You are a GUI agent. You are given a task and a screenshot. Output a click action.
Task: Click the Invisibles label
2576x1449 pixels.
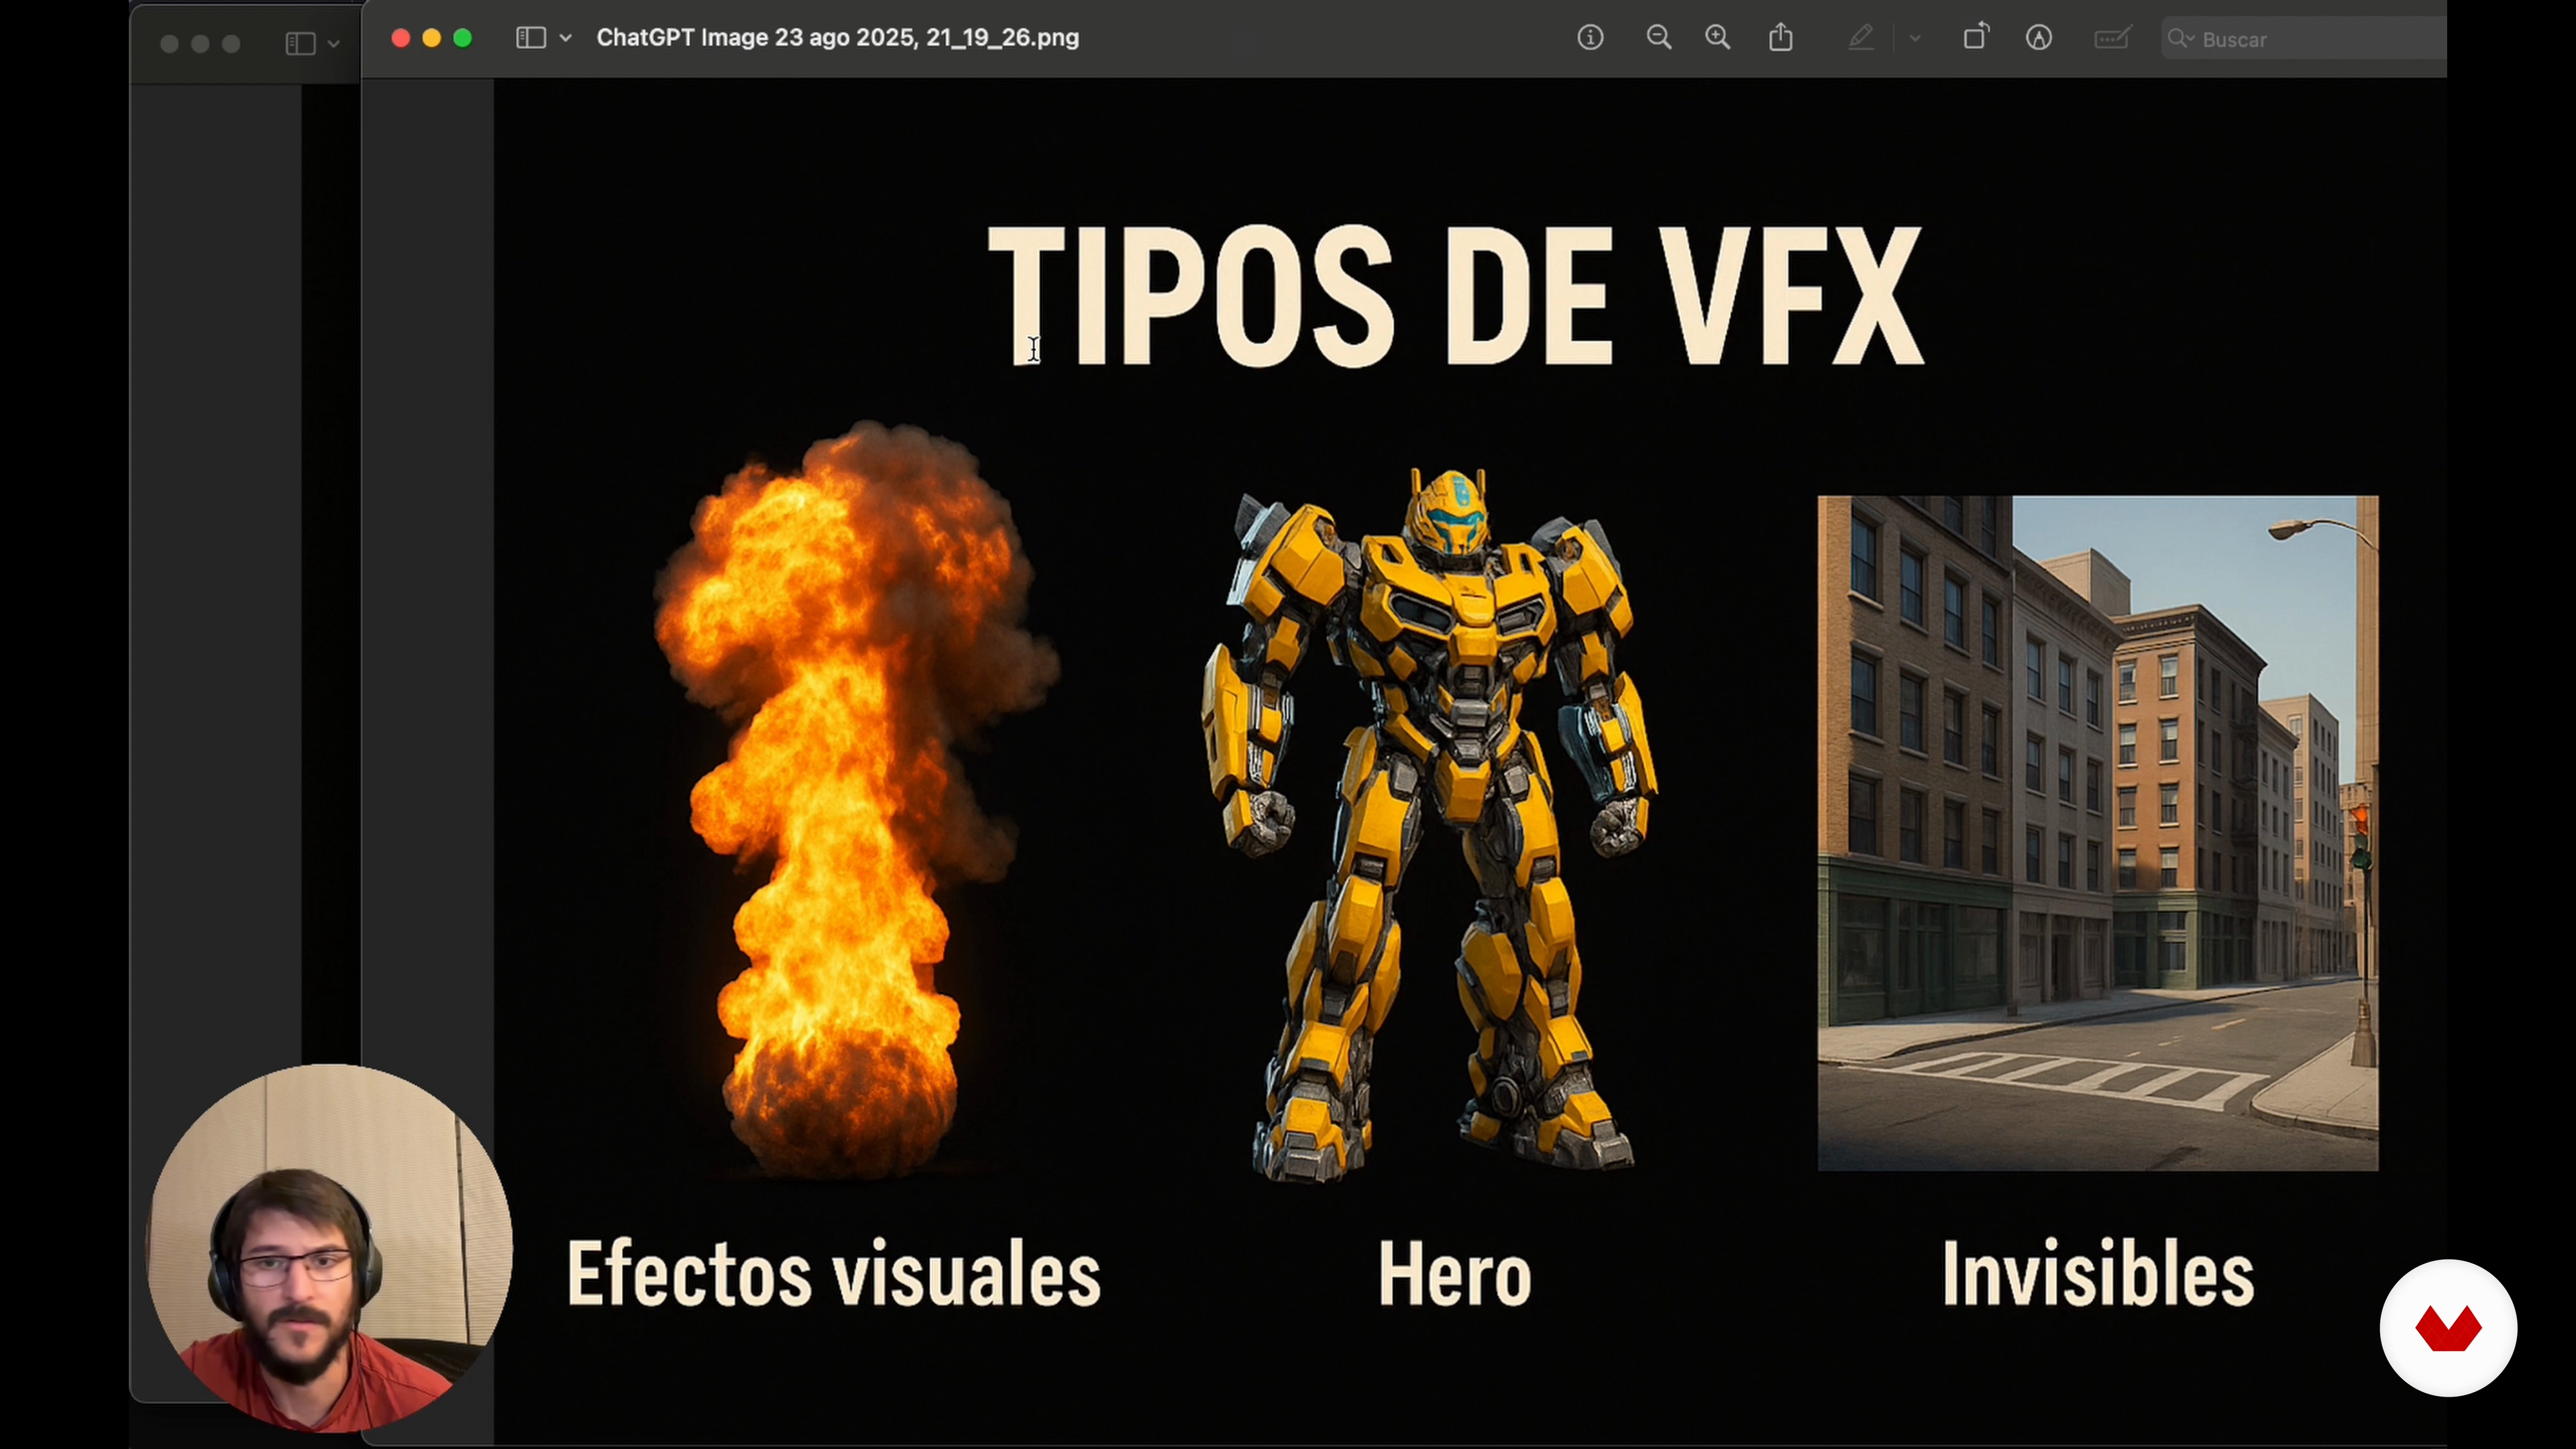coord(2098,1273)
